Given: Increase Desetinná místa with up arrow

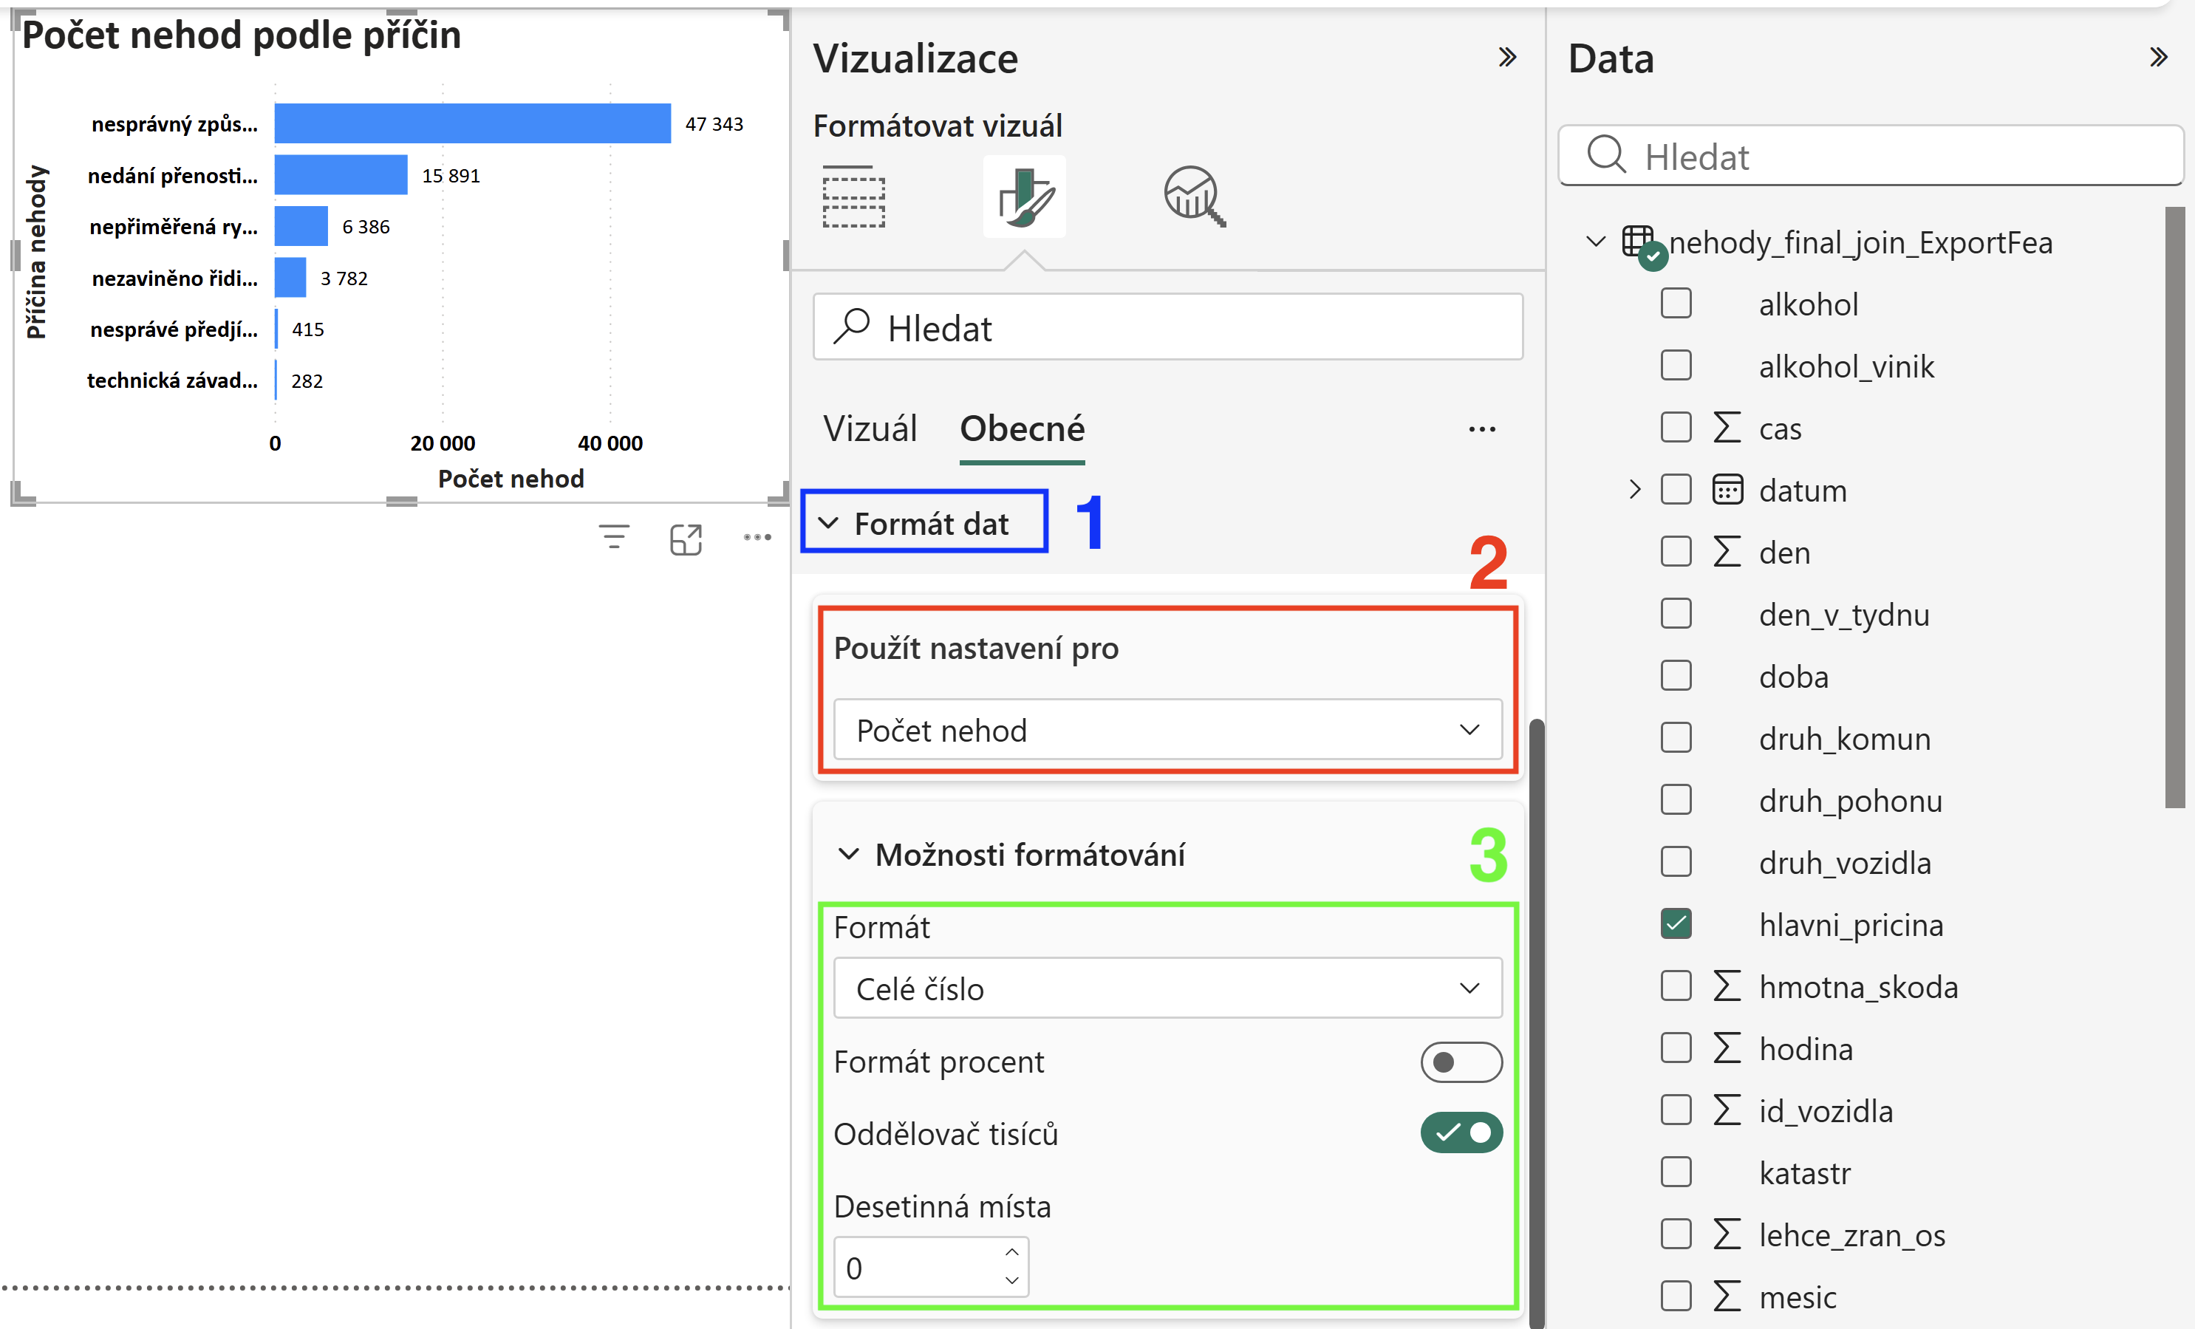Looking at the screenshot, I should click(1011, 1252).
